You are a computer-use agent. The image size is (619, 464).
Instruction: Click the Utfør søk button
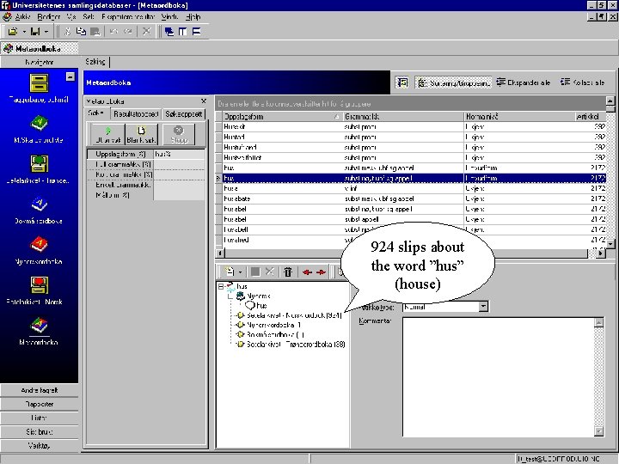pyautogui.click(x=107, y=134)
